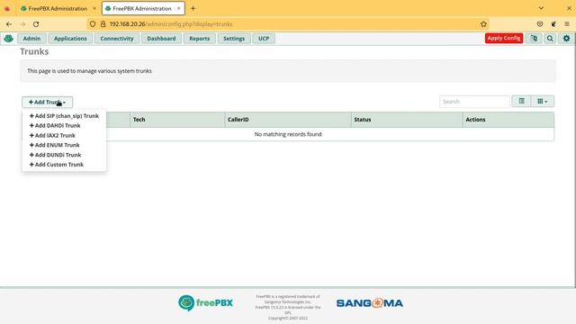
Task: Open the Admin menu
Action: coord(31,39)
